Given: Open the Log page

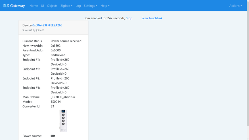Looking at the screenshot, I should tap(78, 6).
